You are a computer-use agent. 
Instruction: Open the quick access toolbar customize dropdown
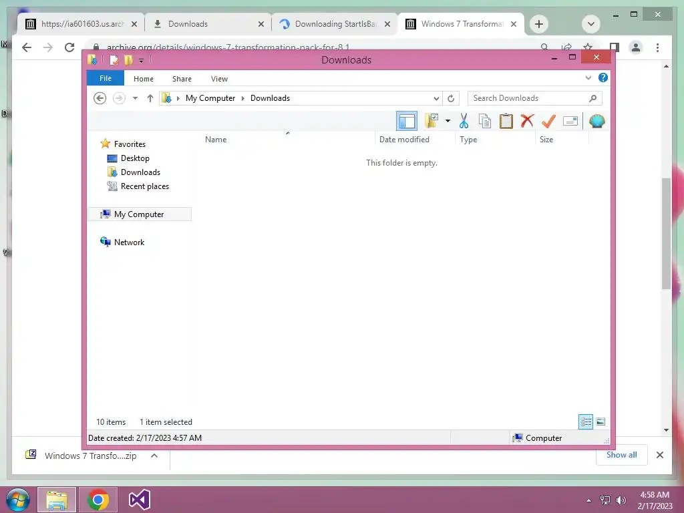click(142, 60)
